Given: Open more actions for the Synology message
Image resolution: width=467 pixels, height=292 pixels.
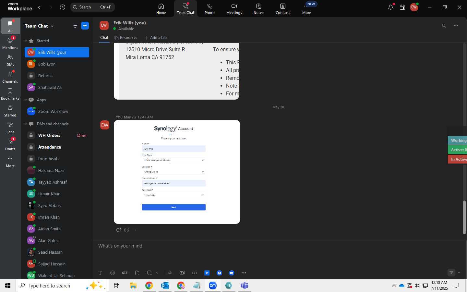Looking at the screenshot, I should 134,230.
